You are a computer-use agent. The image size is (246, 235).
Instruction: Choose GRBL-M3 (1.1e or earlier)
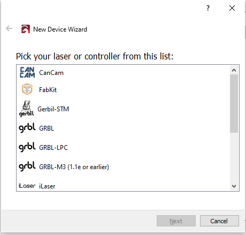point(123,166)
